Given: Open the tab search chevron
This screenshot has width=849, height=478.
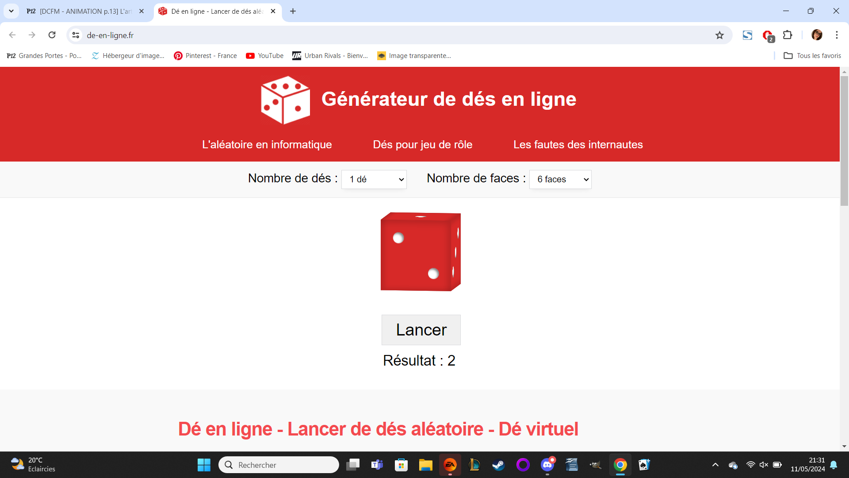Looking at the screenshot, I should 11,11.
